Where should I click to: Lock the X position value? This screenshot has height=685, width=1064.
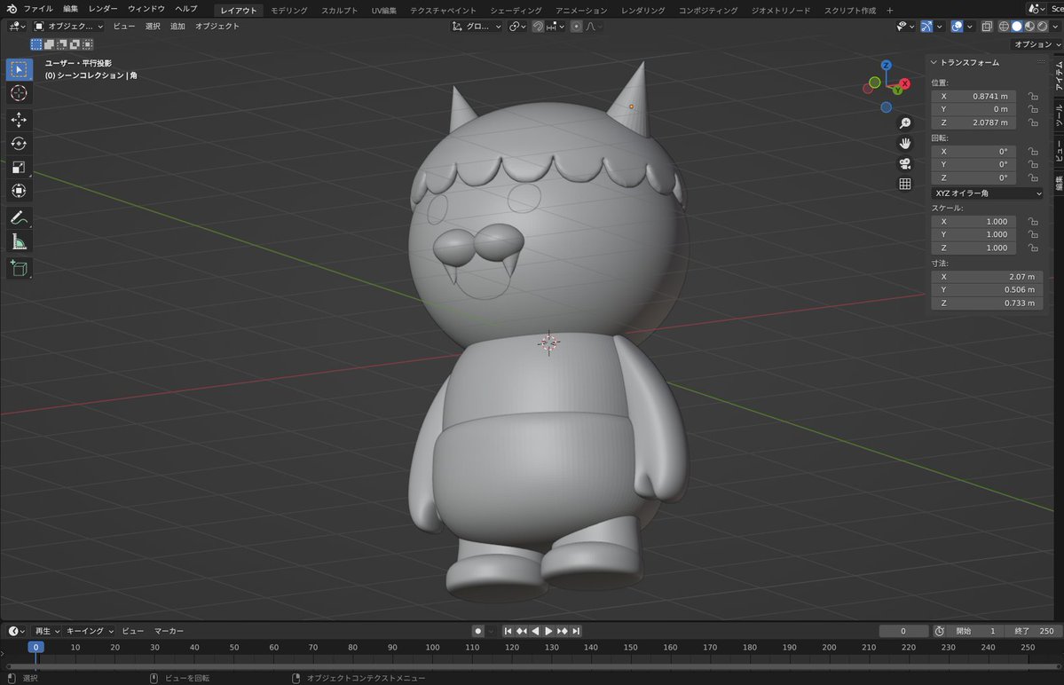1033,97
